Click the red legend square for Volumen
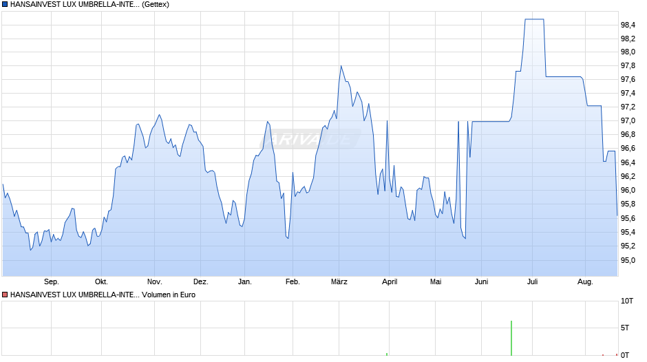 pos(5,295)
